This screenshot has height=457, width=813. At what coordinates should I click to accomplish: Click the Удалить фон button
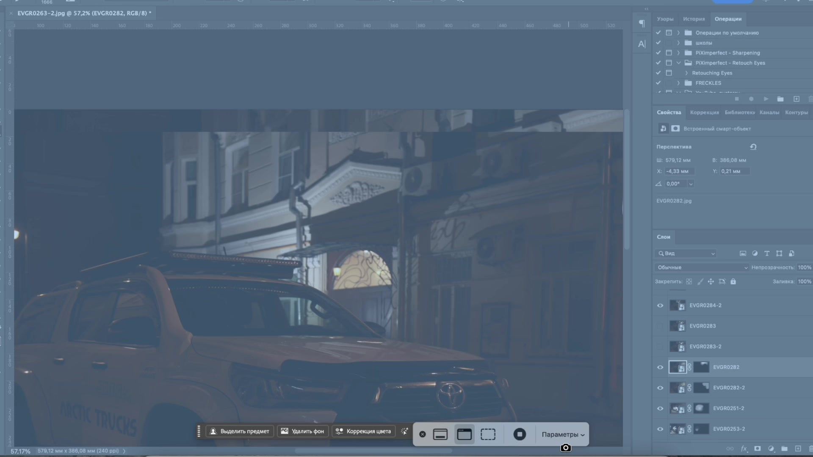(x=303, y=431)
